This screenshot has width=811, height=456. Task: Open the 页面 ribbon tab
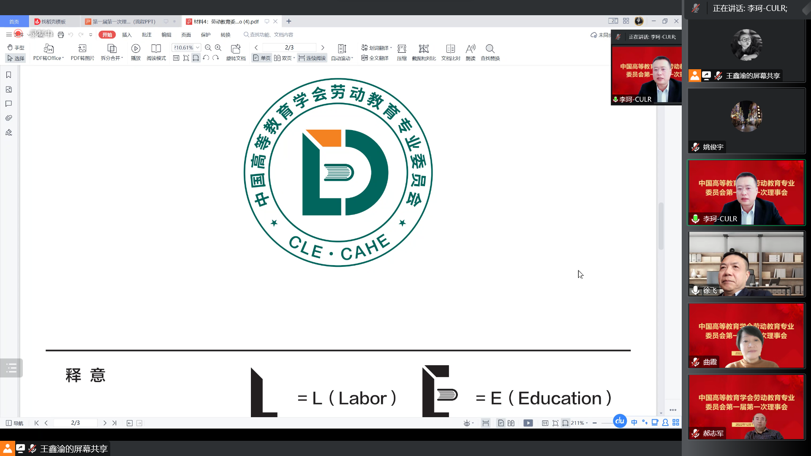coord(186,35)
